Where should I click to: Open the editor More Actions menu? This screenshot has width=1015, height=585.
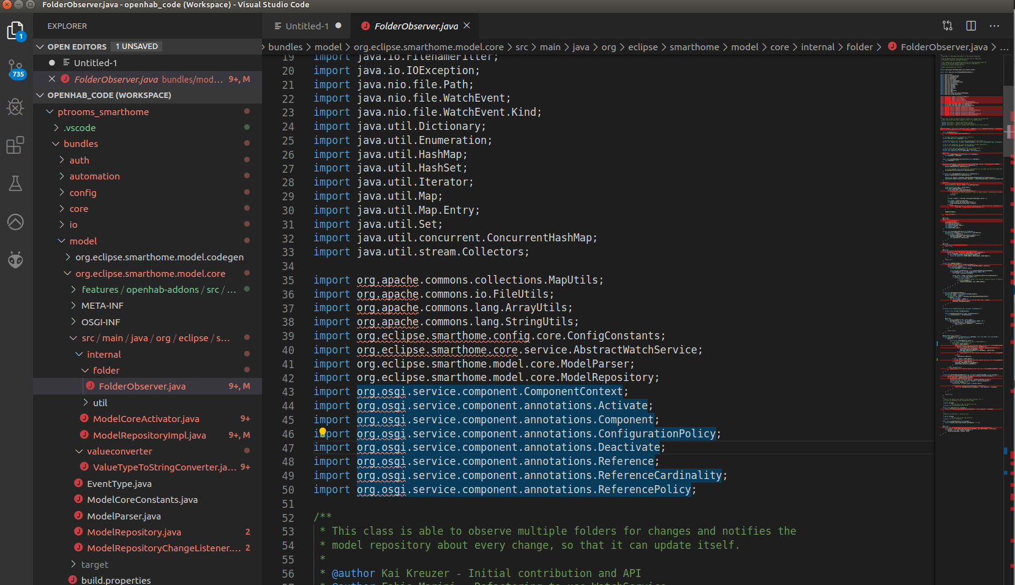994,26
